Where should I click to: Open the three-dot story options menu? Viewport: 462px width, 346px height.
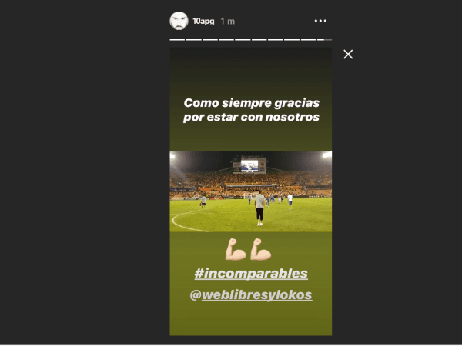tap(320, 21)
